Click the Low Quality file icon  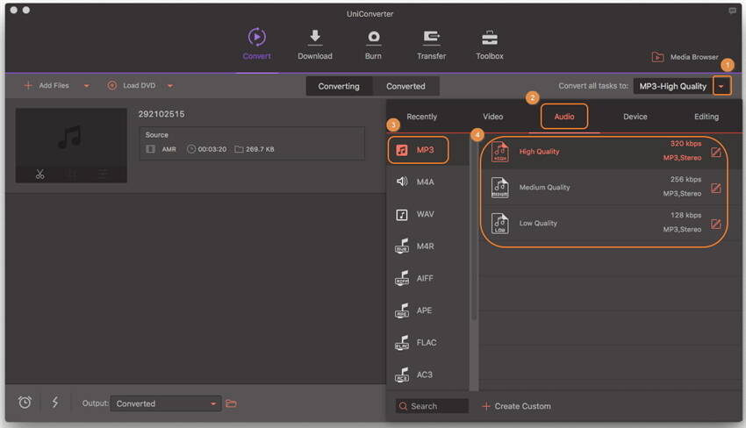tap(500, 223)
